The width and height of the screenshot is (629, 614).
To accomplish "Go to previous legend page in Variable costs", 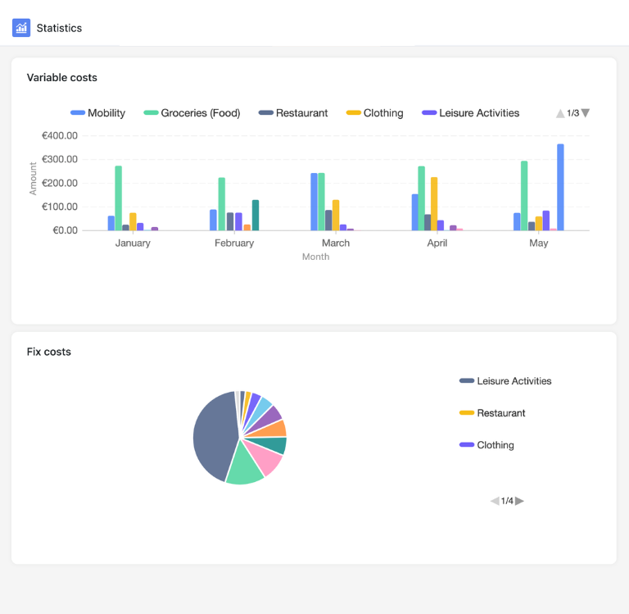I will pyautogui.click(x=560, y=114).
